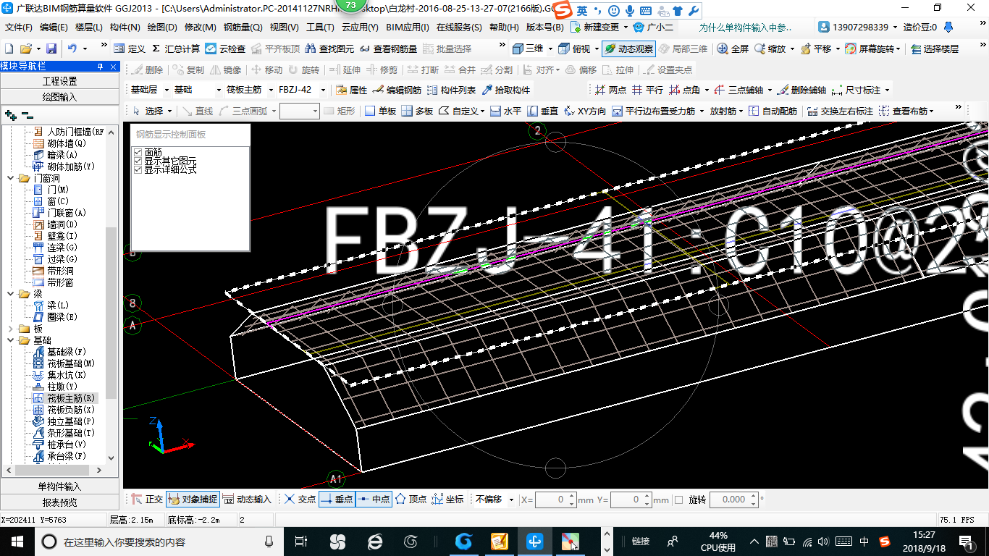This screenshot has width=989, height=556.
Task: Open 钢筋量(Q) menu
Action: (x=243, y=28)
